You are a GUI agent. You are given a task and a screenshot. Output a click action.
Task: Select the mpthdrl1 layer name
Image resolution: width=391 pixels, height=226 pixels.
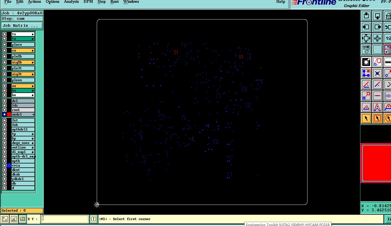(x=23, y=129)
